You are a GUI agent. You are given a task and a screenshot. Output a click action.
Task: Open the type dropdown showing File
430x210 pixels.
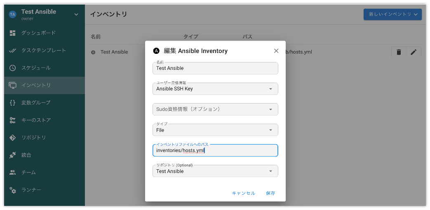(215, 130)
